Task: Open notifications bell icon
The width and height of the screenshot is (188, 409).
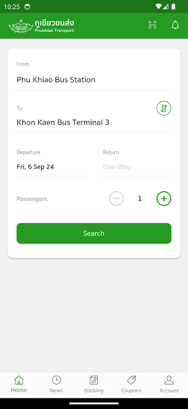Action: point(175,25)
